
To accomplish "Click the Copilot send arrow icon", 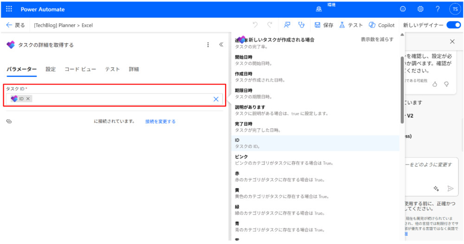I will pos(450,188).
